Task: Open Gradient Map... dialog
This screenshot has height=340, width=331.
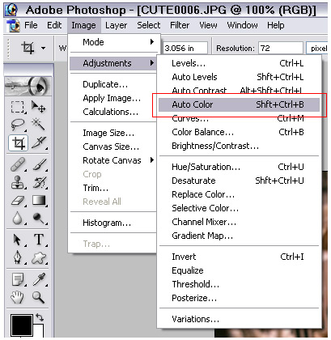Action: pos(239,236)
